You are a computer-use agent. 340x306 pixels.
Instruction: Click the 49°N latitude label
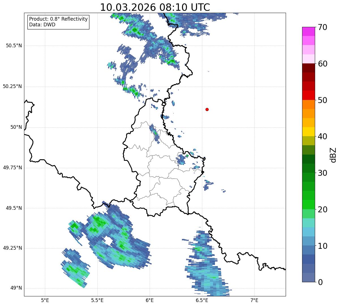(16, 288)
